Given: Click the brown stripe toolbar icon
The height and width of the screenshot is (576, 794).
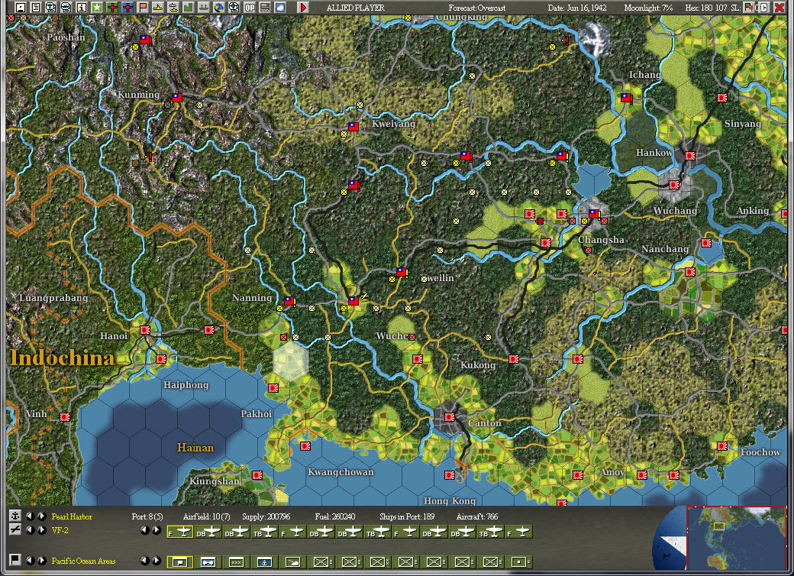Looking at the screenshot, I should coord(265,8).
